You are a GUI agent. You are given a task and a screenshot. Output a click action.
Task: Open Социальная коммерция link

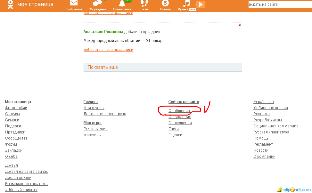276,126
